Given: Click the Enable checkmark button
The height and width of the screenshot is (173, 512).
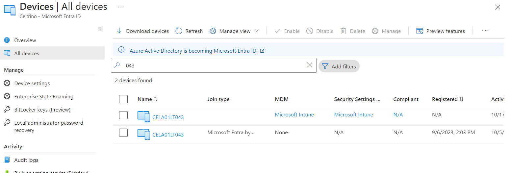Looking at the screenshot, I should tap(287, 31).
